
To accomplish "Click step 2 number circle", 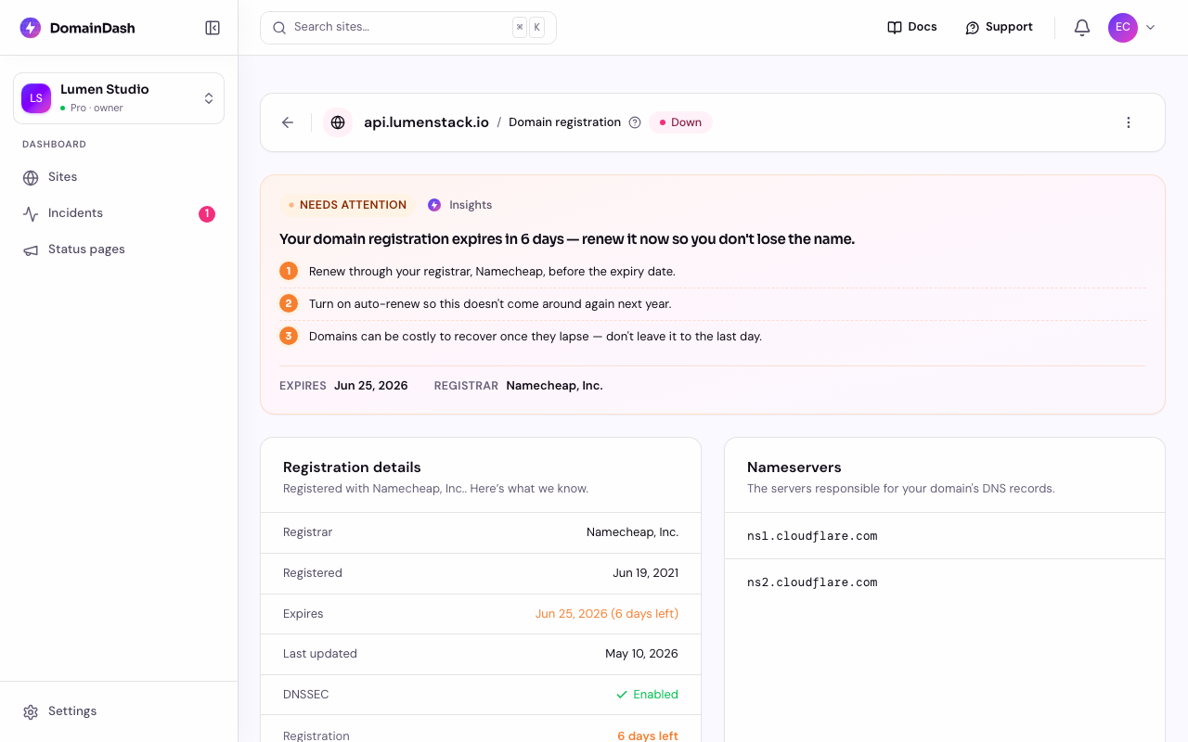I will click(289, 303).
